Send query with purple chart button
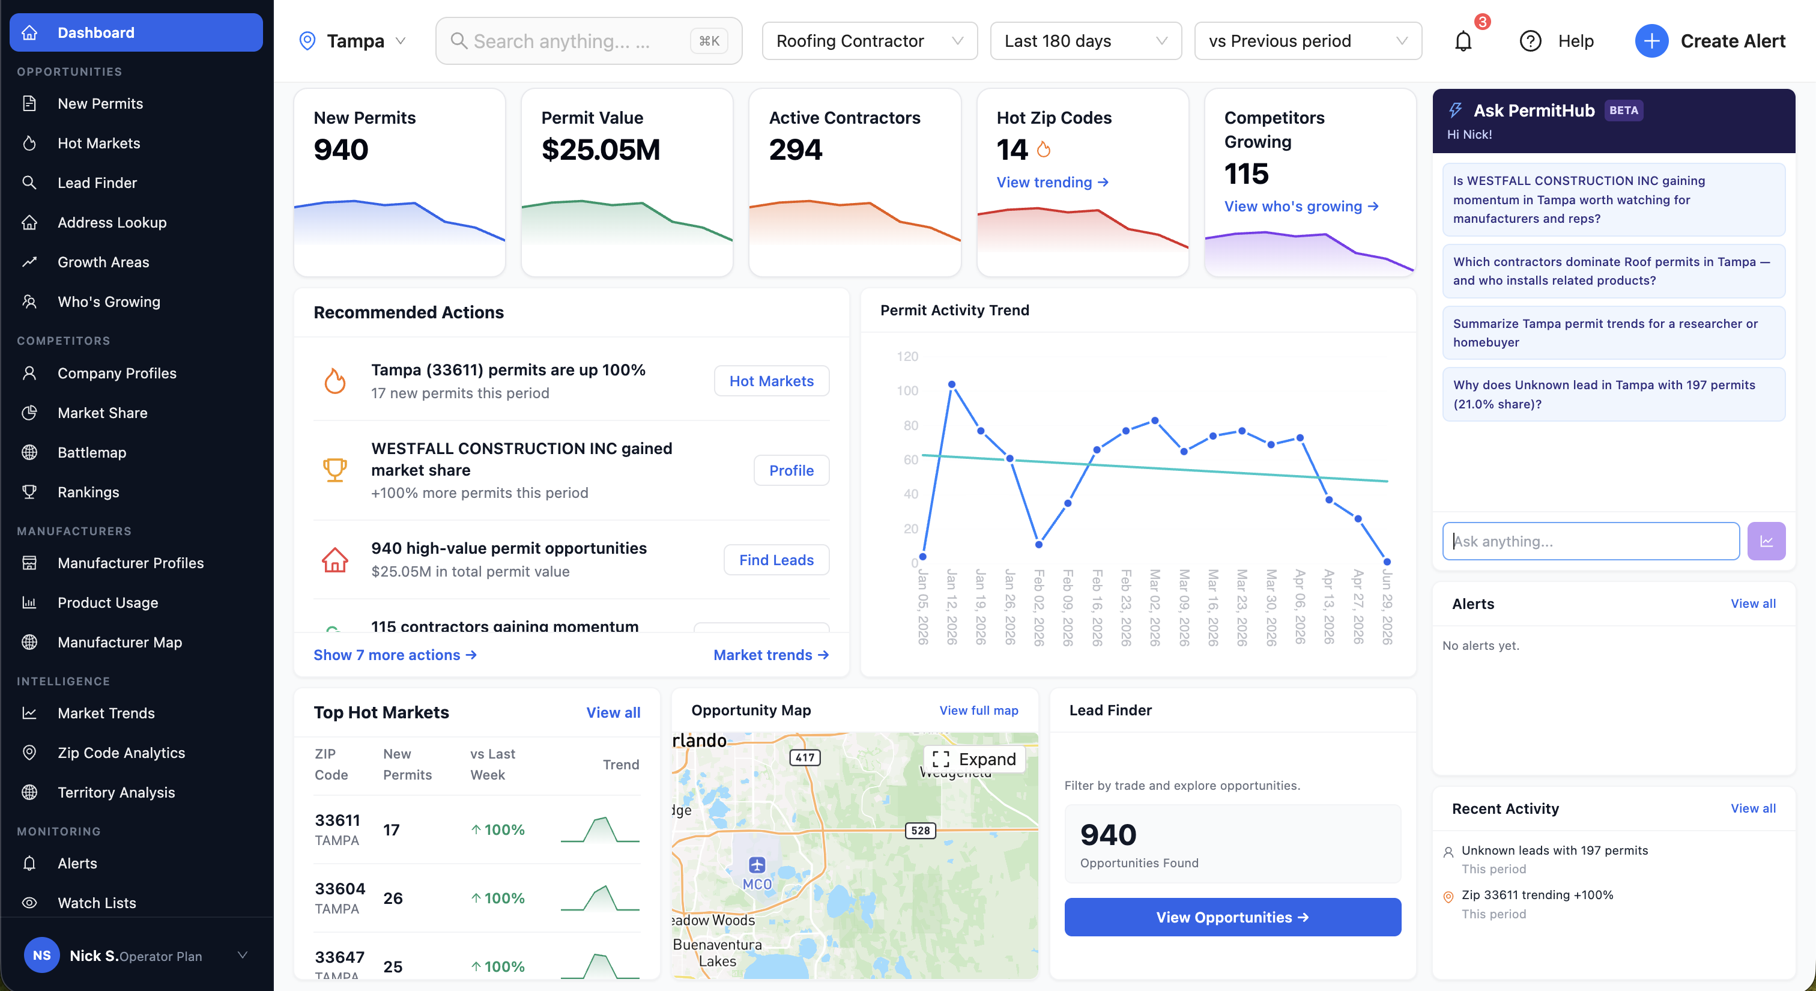Screen dimensions: 1816x991 pos(1766,541)
